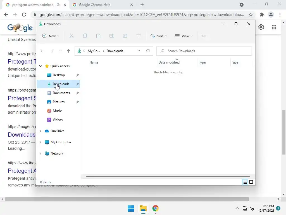Open Videos in the navigation pane
Image resolution: width=286 pixels, height=215 pixels.
tap(59, 120)
